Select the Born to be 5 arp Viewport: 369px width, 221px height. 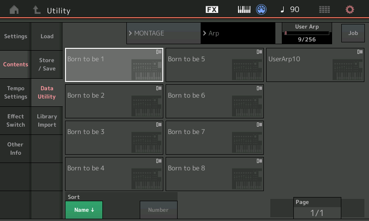[214, 65]
